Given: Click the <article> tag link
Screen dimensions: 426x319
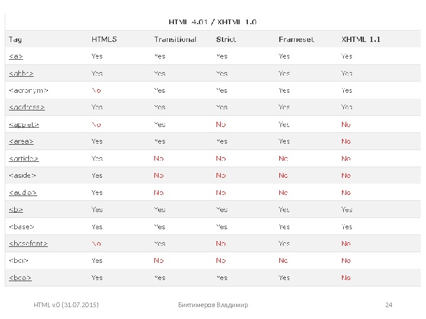Looking at the screenshot, I should point(24,158).
